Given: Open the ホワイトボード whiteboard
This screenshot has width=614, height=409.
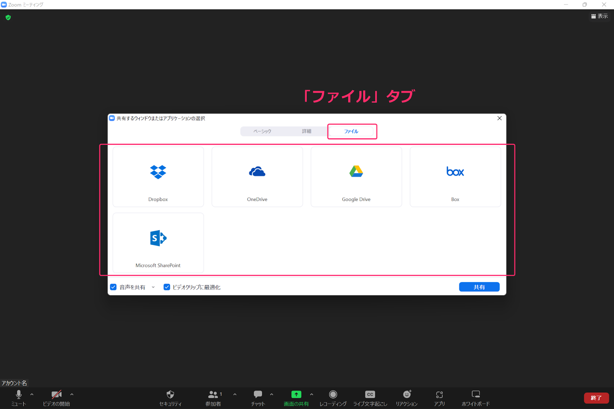Looking at the screenshot, I should tap(475, 398).
